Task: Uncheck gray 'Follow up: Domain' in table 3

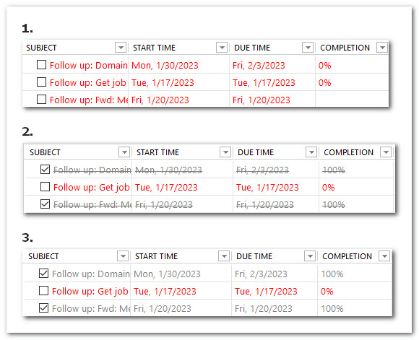Action: [x=43, y=274]
